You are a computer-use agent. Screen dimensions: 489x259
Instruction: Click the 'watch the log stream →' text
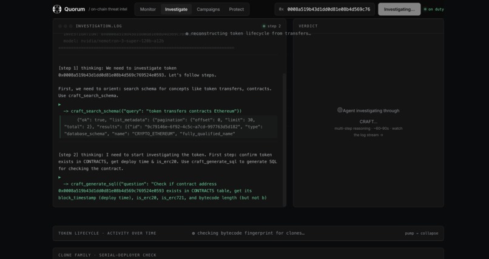(x=378, y=132)
